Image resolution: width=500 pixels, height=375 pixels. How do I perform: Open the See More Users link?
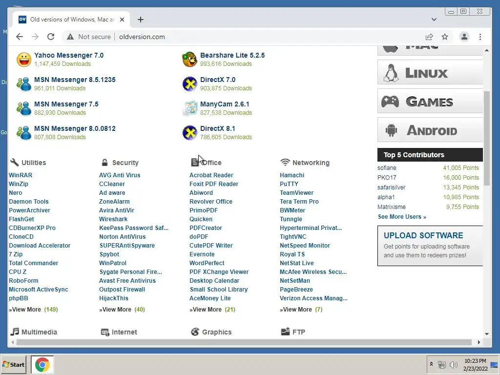click(402, 216)
